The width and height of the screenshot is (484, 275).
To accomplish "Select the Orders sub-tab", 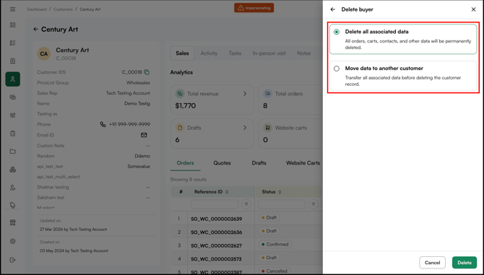I will [185, 163].
